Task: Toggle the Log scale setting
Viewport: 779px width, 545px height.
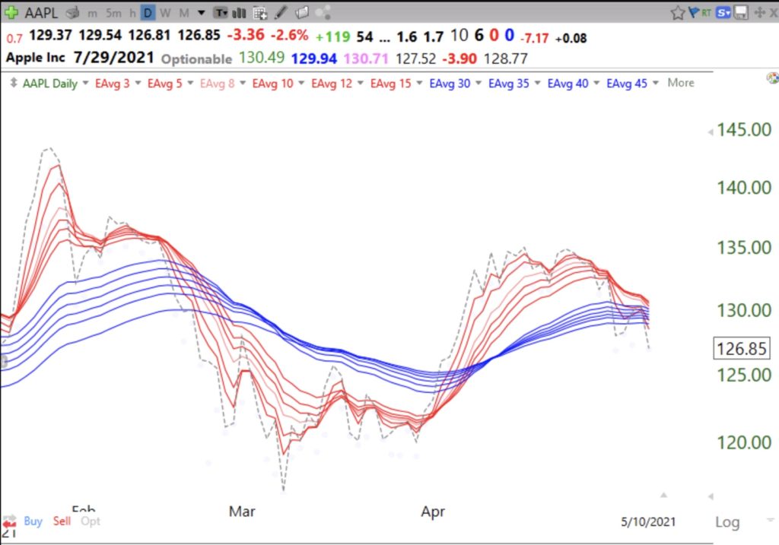Action: tap(727, 522)
